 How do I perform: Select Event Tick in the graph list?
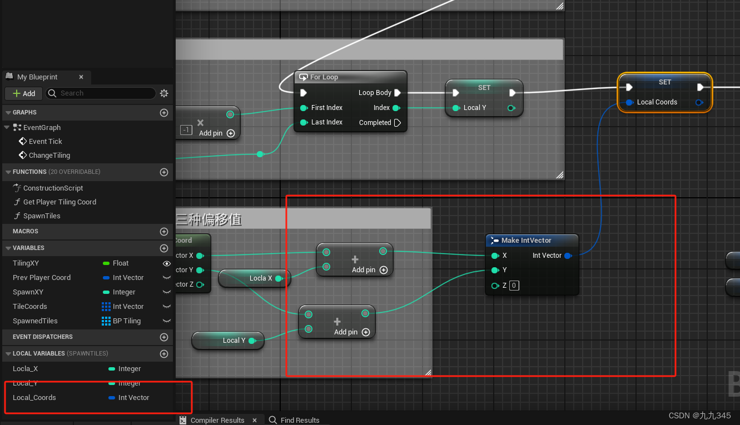point(46,141)
